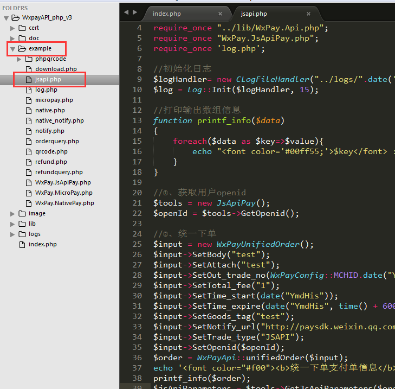The height and width of the screenshot is (389, 395).
Task: Click line number 13 in the gutter
Action: point(137,120)
